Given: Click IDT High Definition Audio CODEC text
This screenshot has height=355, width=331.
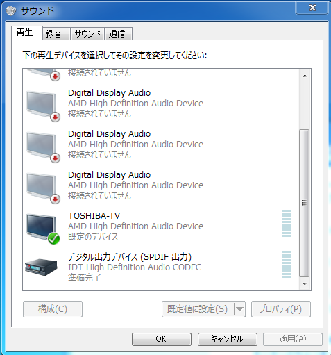Looking at the screenshot, I should pyautogui.click(x=135, y=267).
